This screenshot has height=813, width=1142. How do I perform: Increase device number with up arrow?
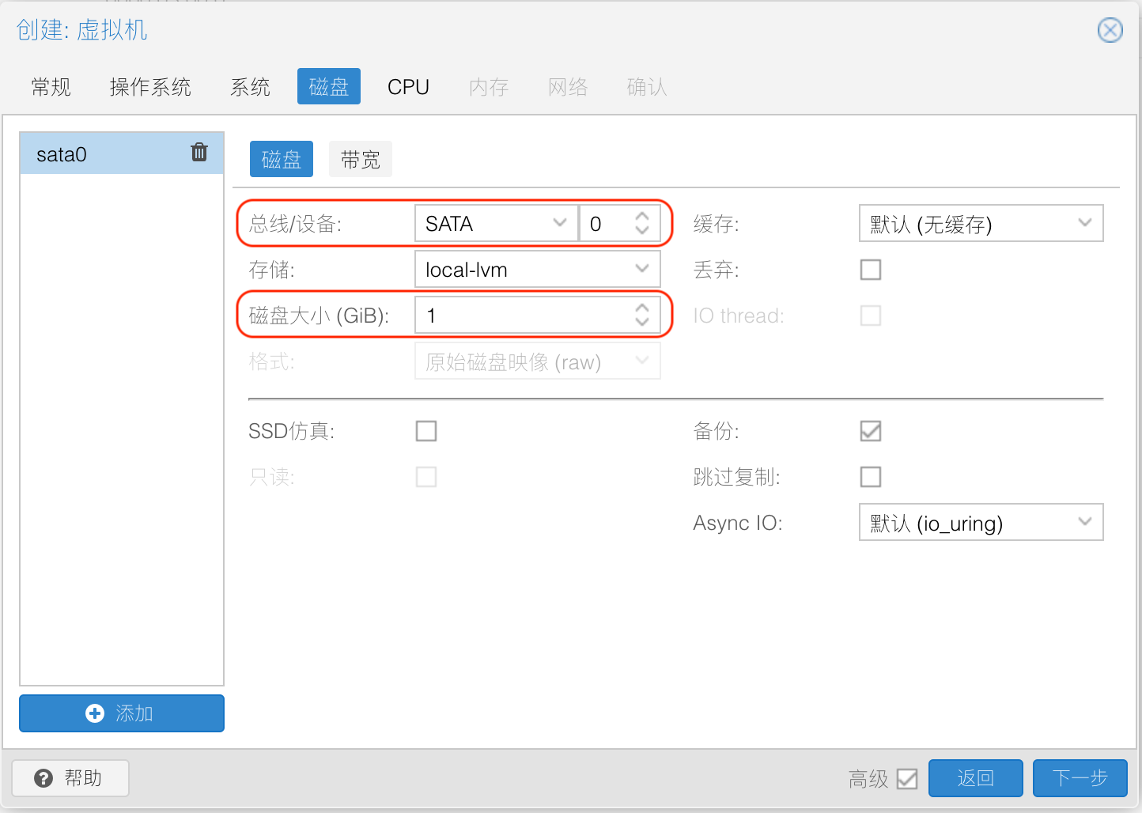pos(642,216)
